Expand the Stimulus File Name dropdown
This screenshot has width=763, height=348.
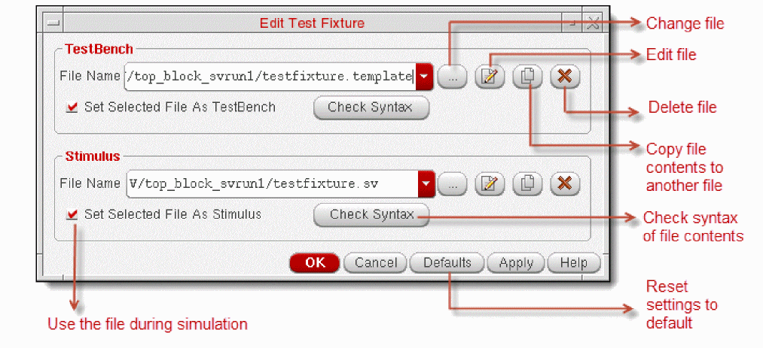coord(426,183)
